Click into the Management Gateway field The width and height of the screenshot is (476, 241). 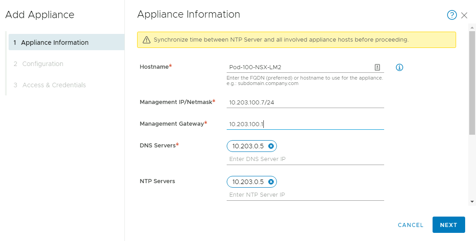305,124
